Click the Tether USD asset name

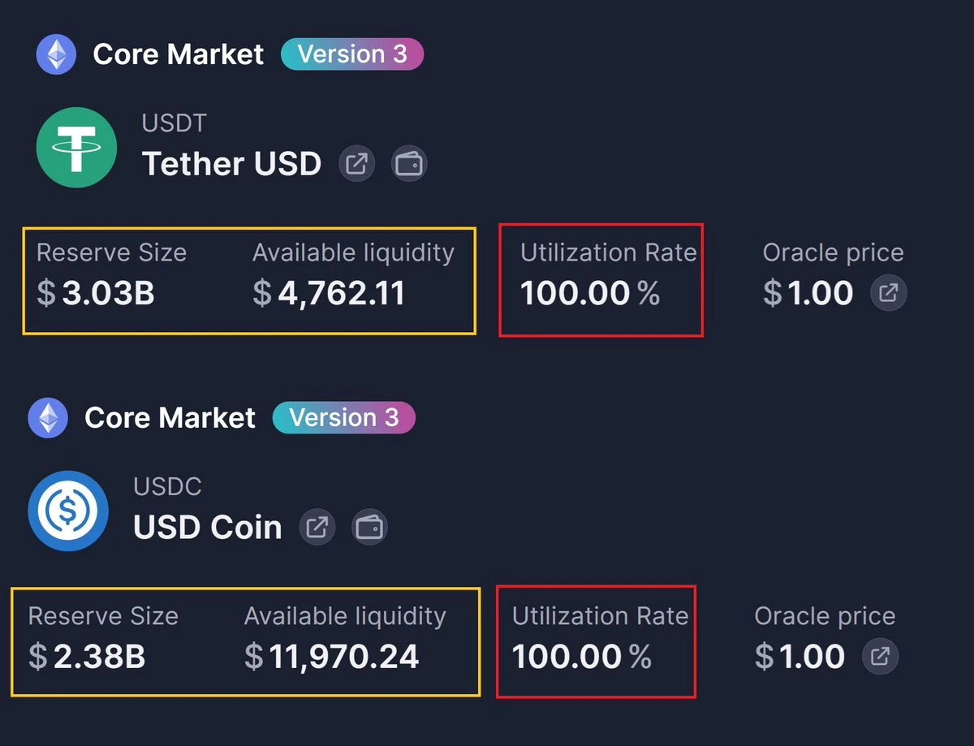[232, 163]
